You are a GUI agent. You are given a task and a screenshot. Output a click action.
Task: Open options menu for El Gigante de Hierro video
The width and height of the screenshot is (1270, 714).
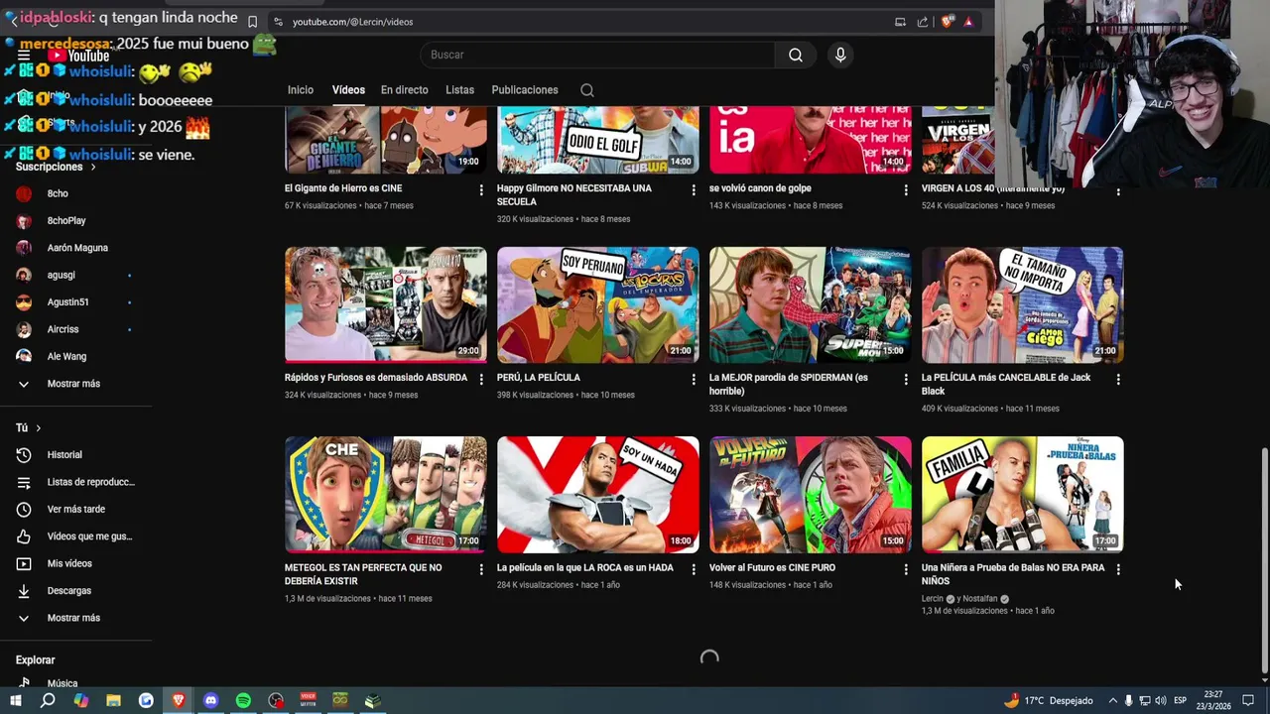(x=481, y=189)
